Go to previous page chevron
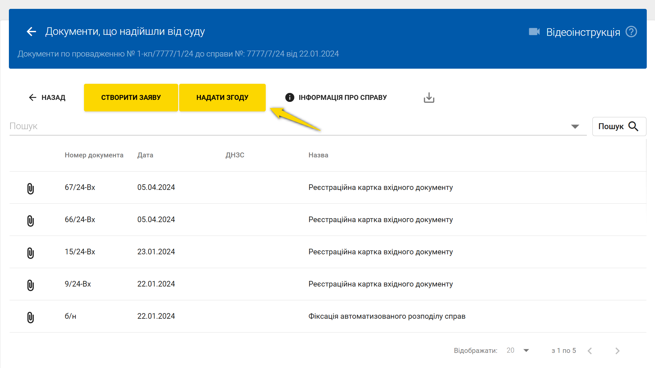The image size is (655, 368). point(590,351)
